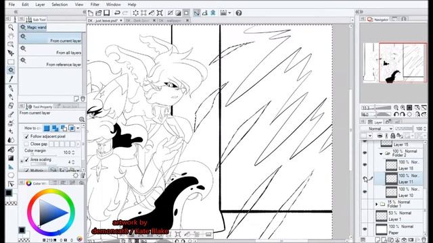Select the Paper layer row
The image size is (433, 243).
point(399,230)
